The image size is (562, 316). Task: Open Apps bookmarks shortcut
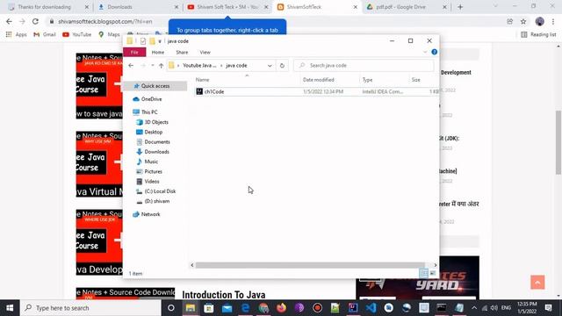point(17,35)
